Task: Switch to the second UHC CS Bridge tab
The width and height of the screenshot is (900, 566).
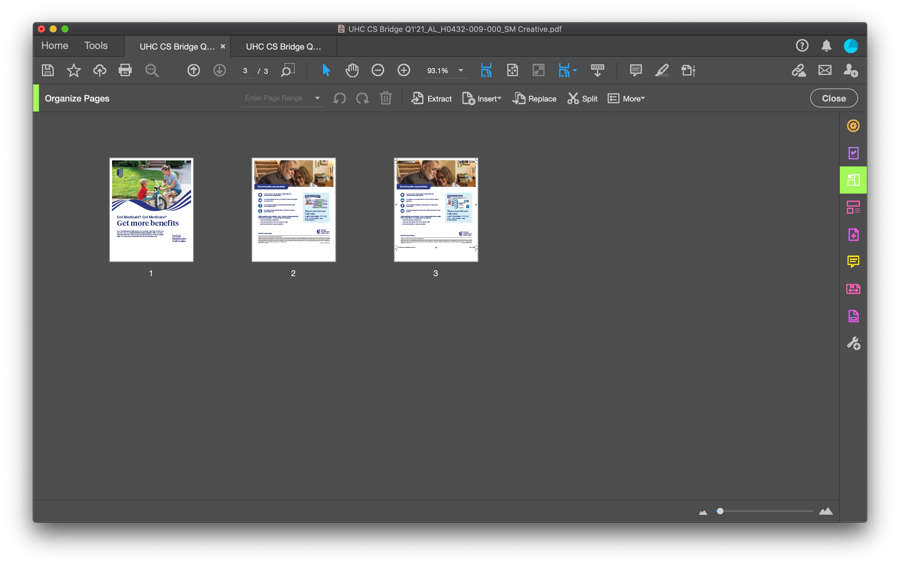Action: [x=283, y=47]
